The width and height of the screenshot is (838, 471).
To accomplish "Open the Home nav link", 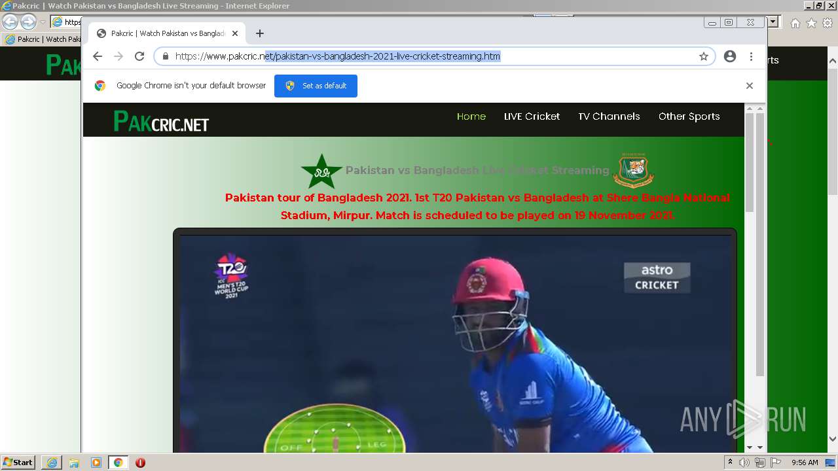I will (471, 116).
